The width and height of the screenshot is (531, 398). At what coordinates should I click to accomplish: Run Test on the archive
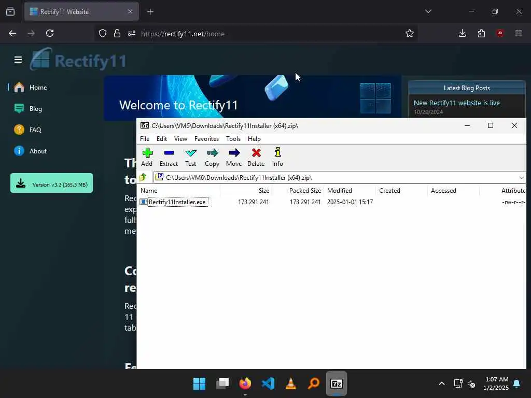[x=191, y=157]
